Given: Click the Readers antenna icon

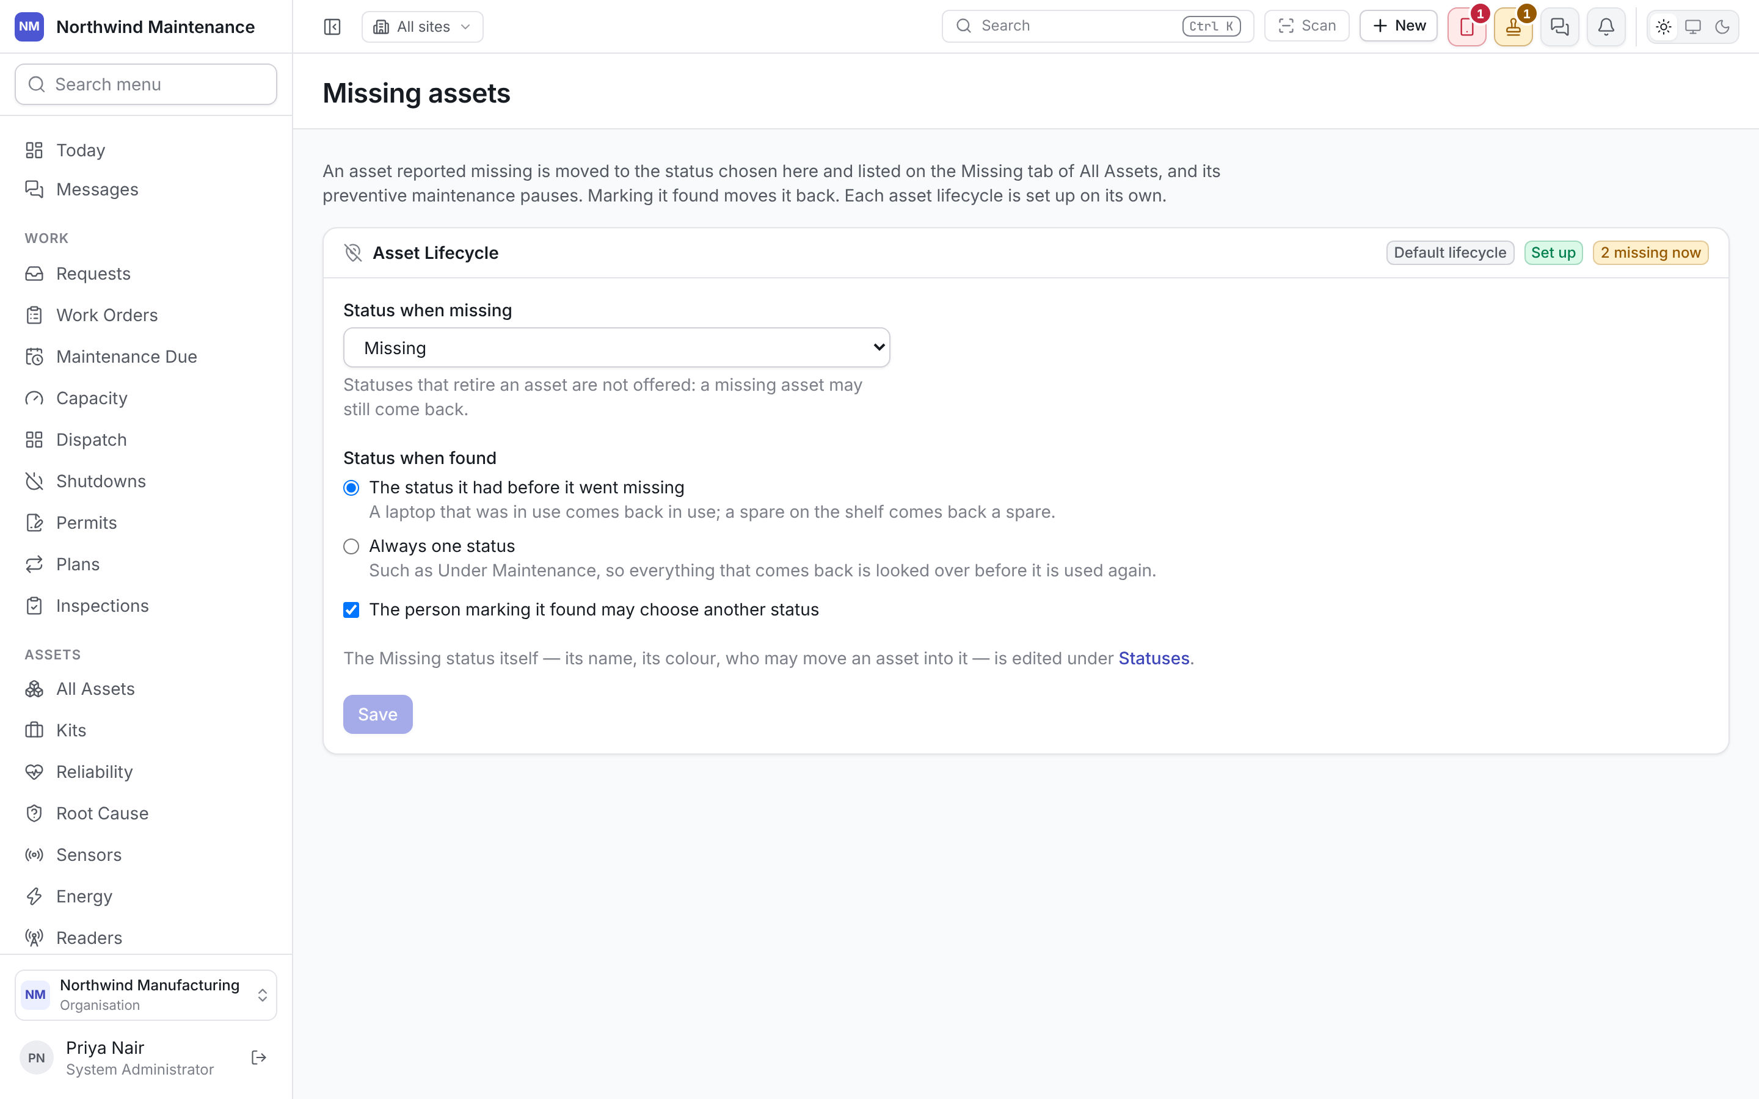Looking at the screenshot, I should (34, 938).
